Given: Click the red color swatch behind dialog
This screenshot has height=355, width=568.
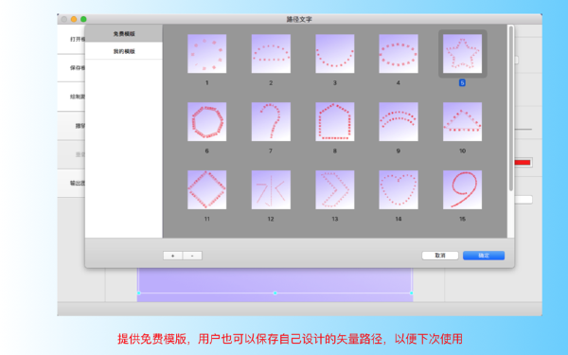Looking at the screenshot, I should pos(523,162).
